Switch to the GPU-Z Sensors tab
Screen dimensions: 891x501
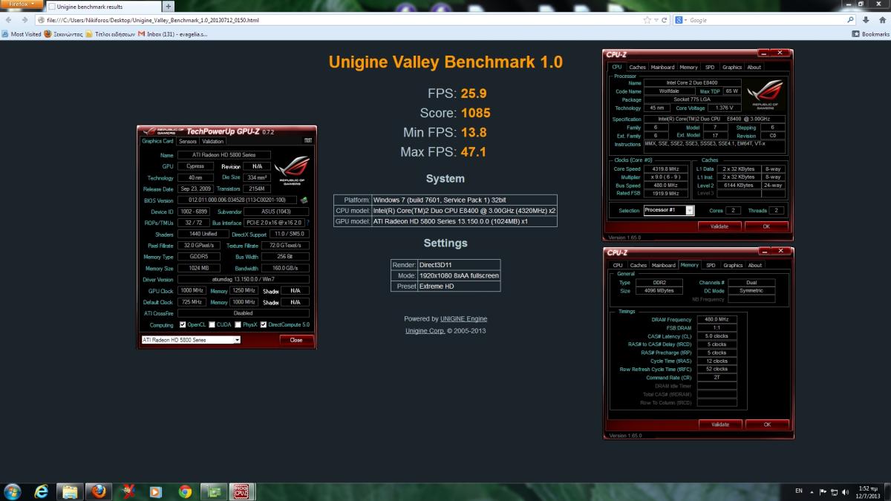click(188, 141)
